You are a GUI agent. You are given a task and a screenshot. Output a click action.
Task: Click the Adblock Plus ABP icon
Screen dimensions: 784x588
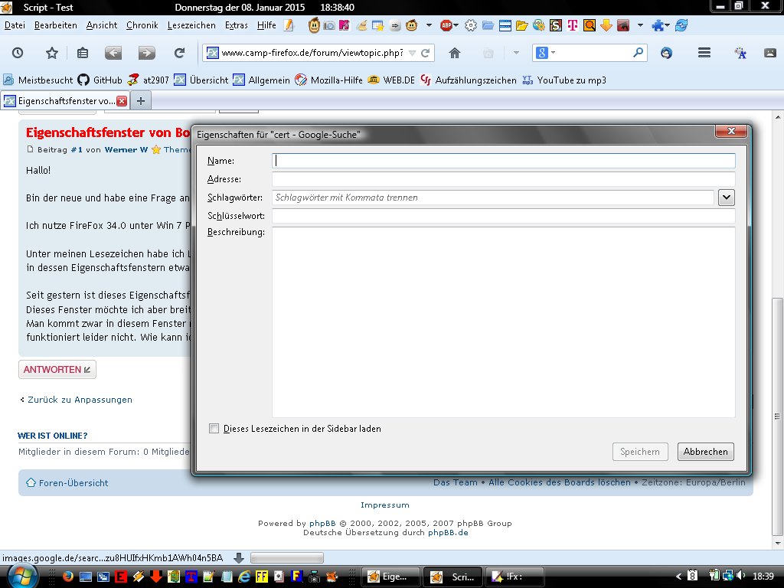click(447, 25)
